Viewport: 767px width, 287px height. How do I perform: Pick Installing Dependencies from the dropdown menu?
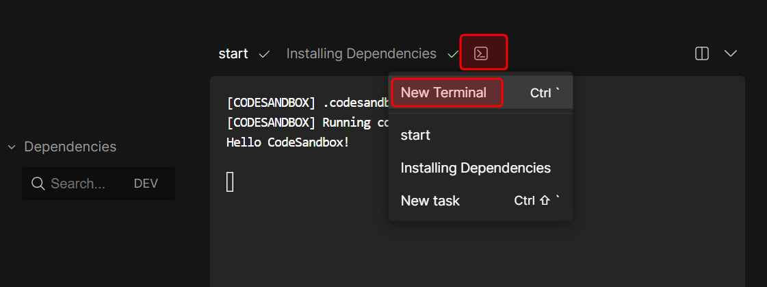pos(476,168)
